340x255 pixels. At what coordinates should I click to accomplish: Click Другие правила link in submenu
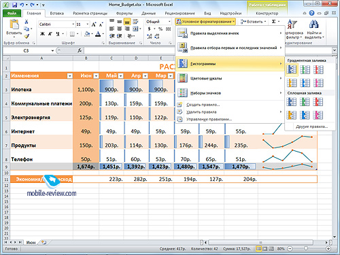pos(311,126)
